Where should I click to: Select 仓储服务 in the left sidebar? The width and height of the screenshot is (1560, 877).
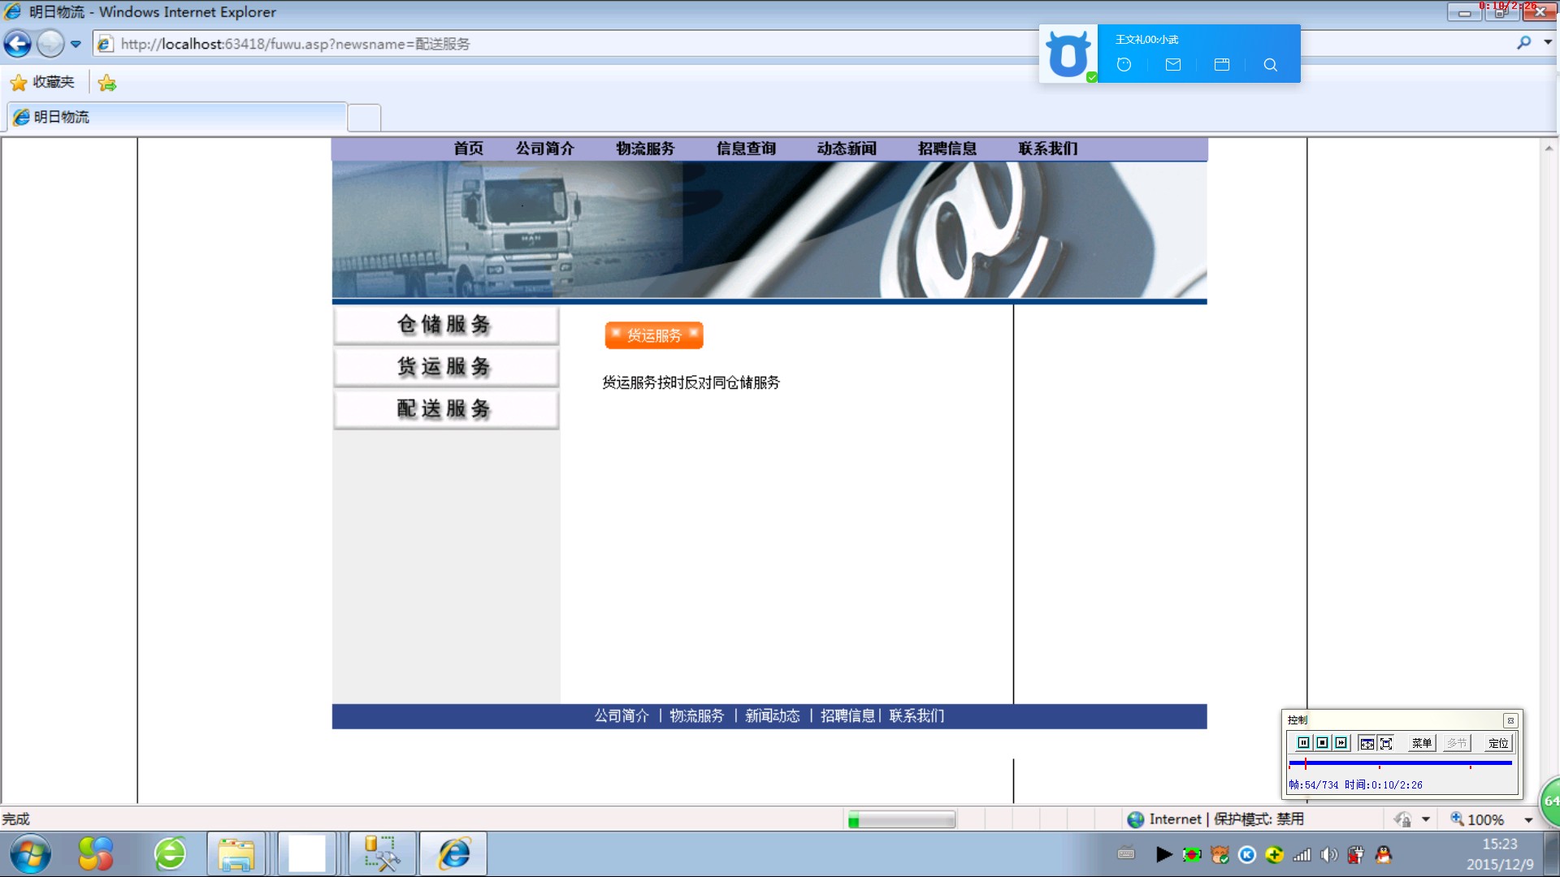pos(445,325)
